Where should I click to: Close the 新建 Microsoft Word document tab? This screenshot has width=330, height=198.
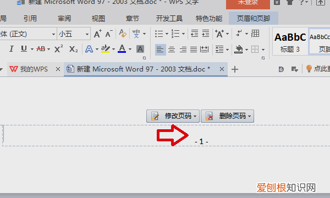tap(222, 69)
